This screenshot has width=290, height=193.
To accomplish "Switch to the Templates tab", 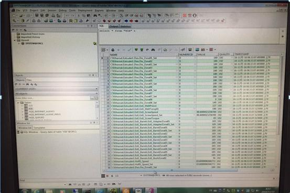I will coord(39,127).
